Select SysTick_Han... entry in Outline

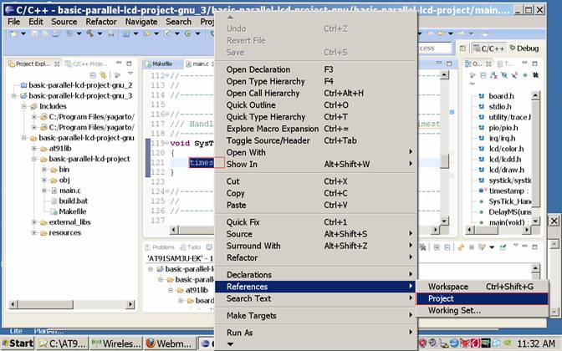coord(510,201)
